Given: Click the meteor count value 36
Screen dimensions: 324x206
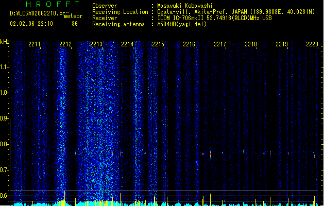Looking at the screenshot, I should coord(75,24).
